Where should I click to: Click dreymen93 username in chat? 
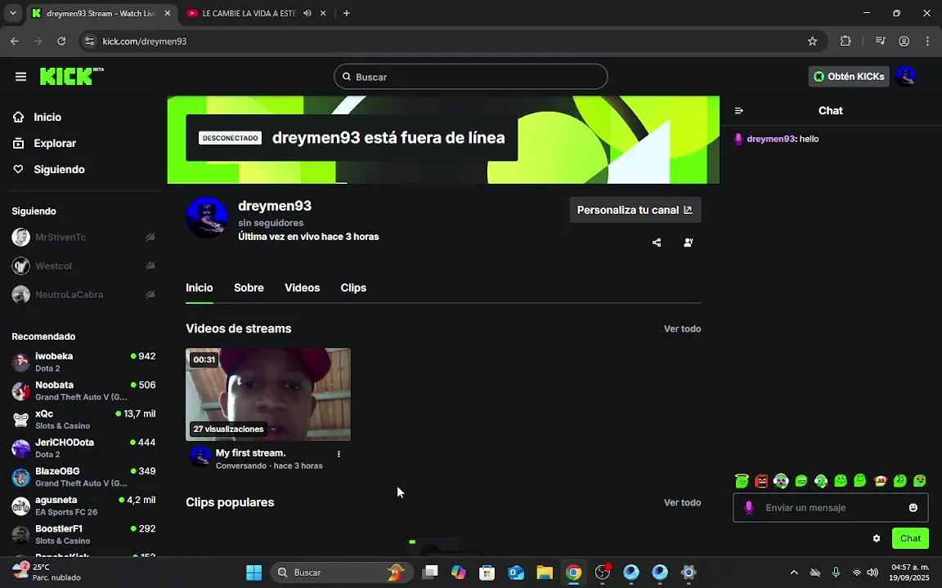pos(771,139)
